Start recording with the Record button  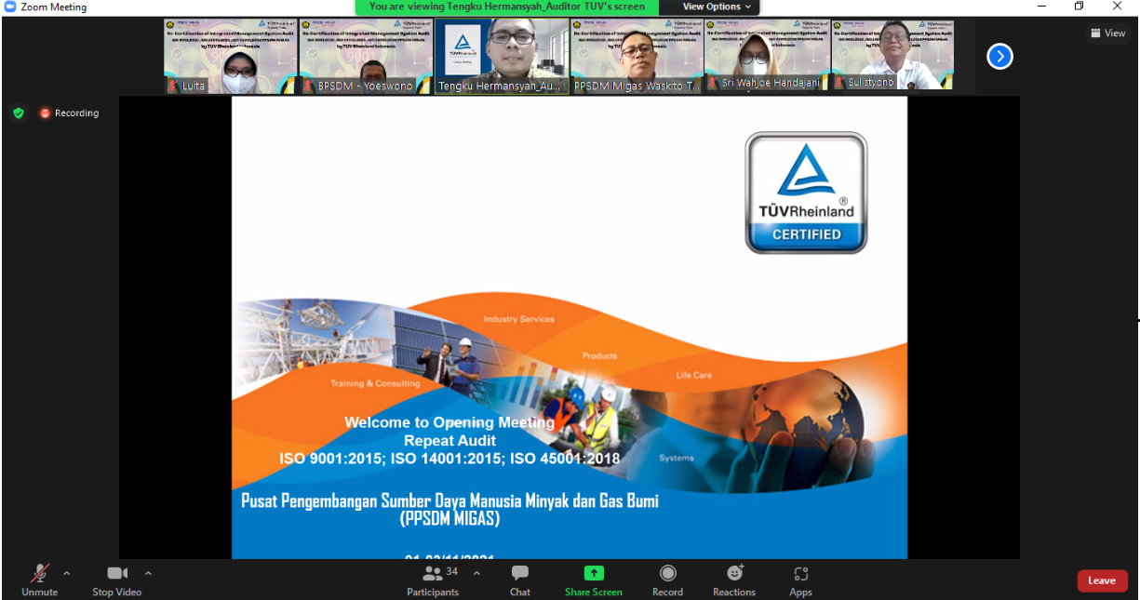[x=667, y=580]
